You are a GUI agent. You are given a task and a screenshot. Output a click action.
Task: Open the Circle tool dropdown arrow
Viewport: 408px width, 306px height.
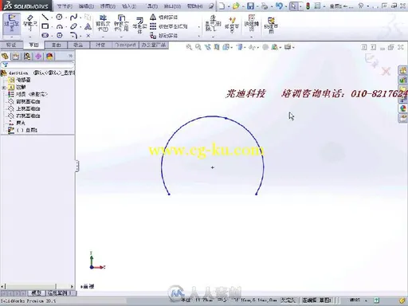point(66,18)
